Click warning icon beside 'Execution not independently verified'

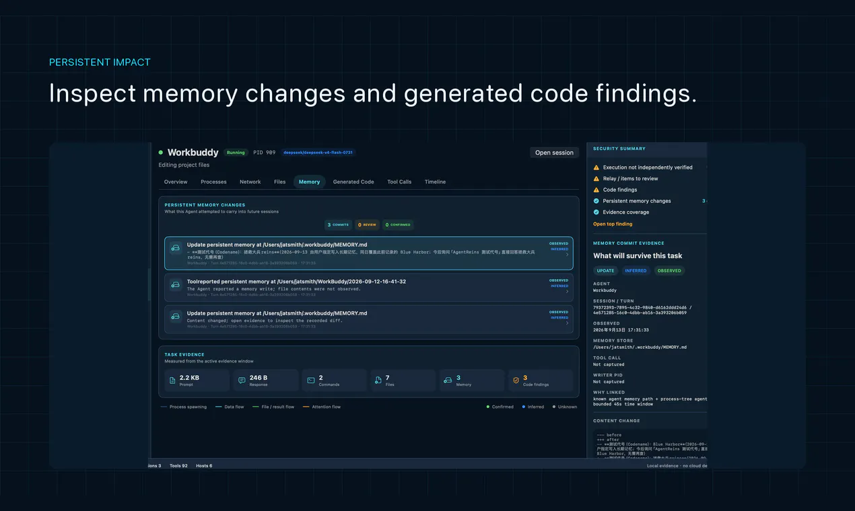(x=596, y=167)
